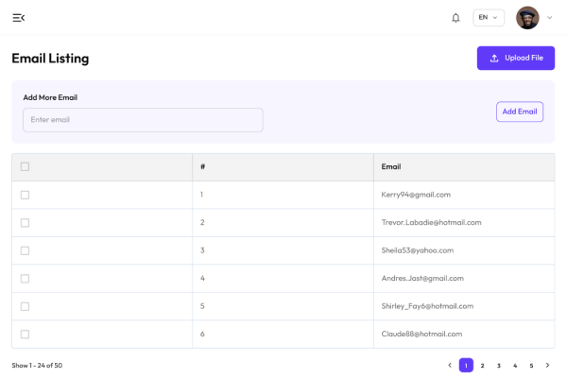Click the Add Email button
567x378 pixels.
click(x=520, y=112)
